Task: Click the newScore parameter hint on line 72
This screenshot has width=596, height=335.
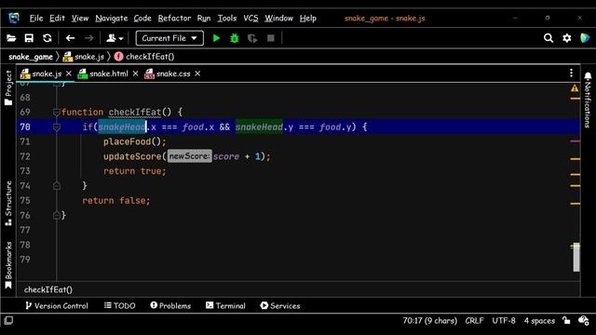Action: click(x=190, y=156)
